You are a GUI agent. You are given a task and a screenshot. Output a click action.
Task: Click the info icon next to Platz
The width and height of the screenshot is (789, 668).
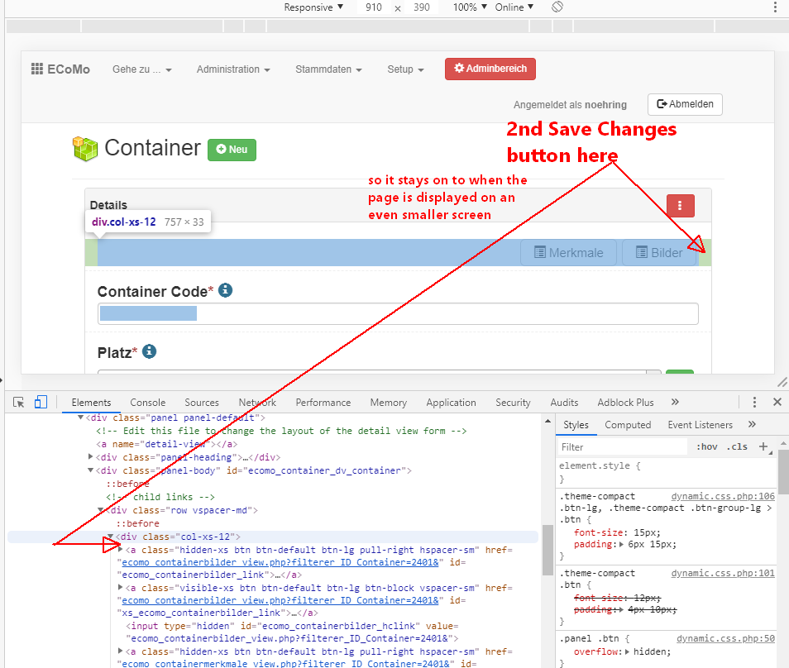pyautogui.click(x=149, y=351)
